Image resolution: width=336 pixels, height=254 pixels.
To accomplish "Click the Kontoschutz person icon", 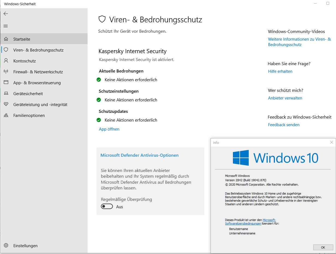I will [x=6, y=61].
